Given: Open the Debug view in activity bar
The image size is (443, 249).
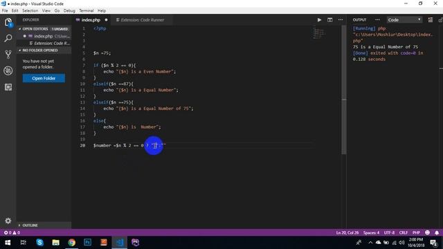Looking at the screenshot, I should point(8,71).
